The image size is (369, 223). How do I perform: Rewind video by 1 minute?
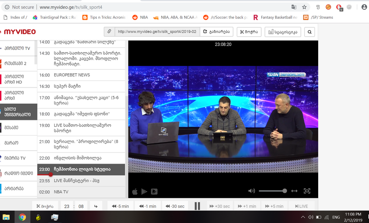click(147, 206)
